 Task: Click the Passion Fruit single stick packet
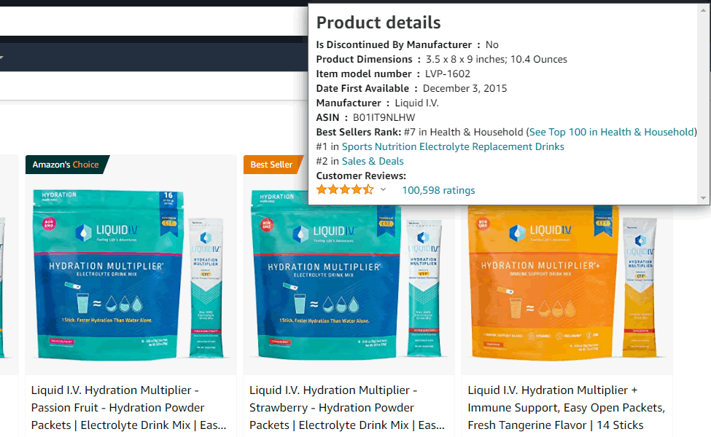coord(206,288)
